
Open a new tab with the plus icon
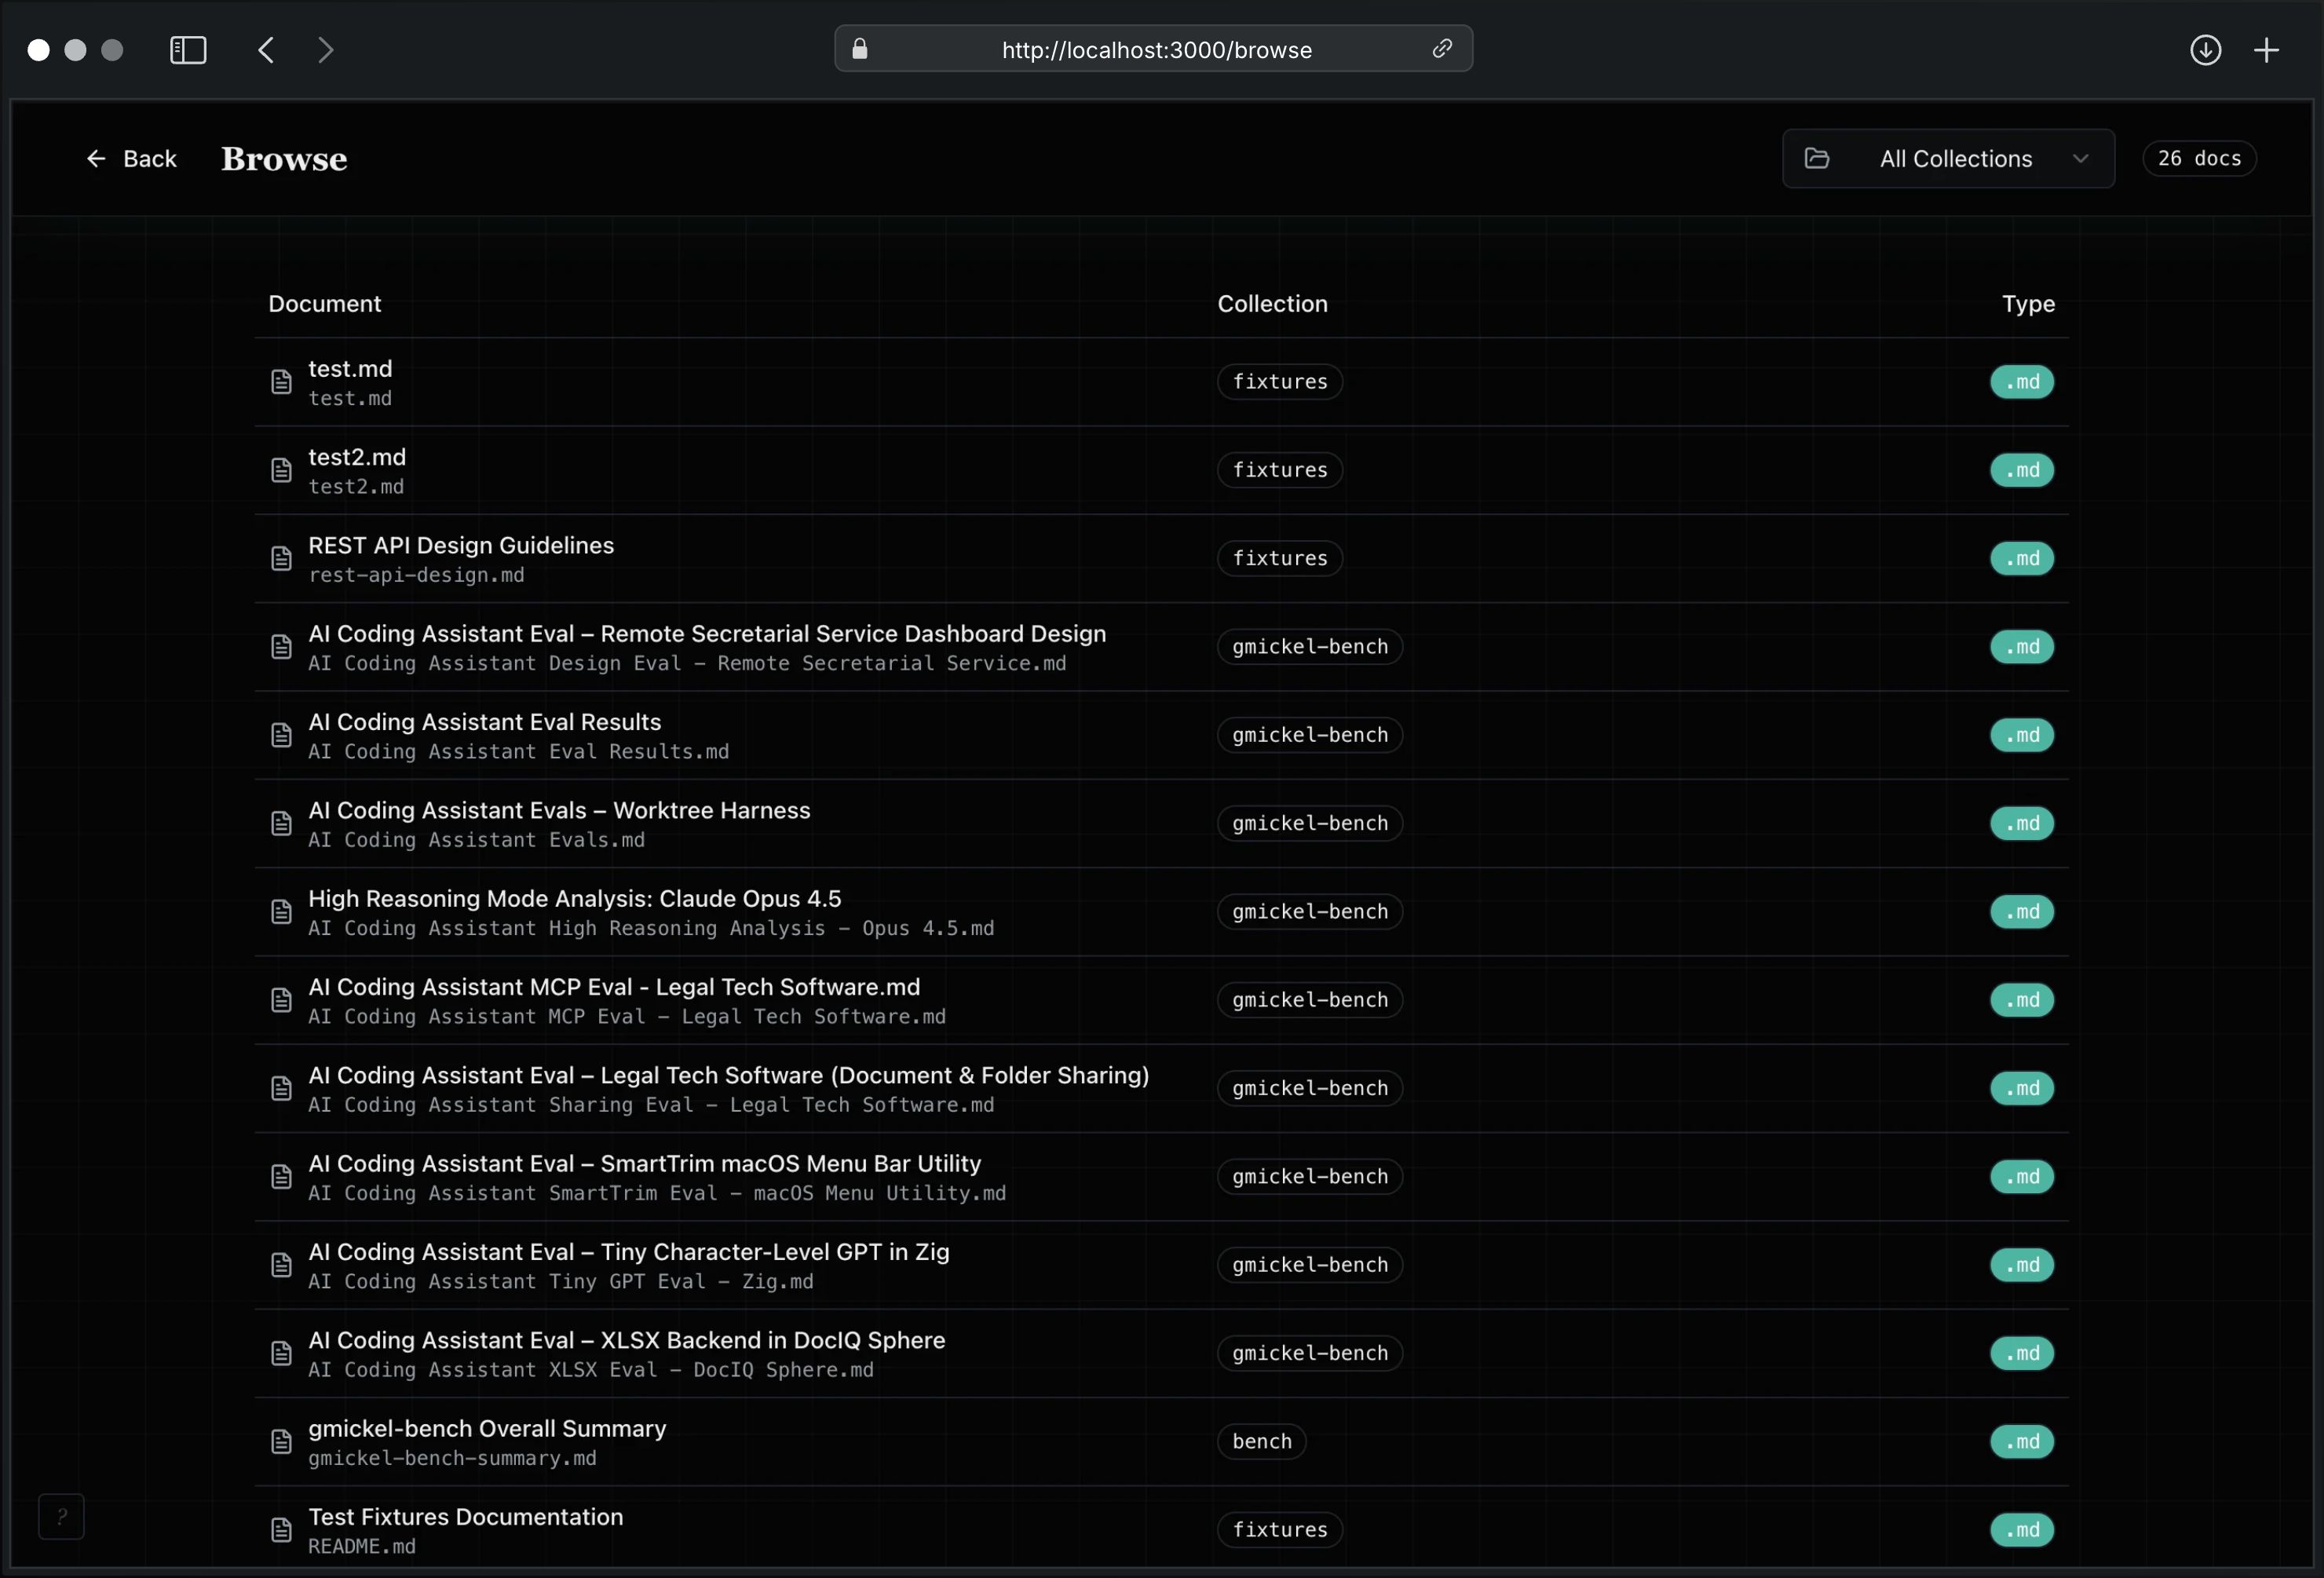[x=2266, y=50]
